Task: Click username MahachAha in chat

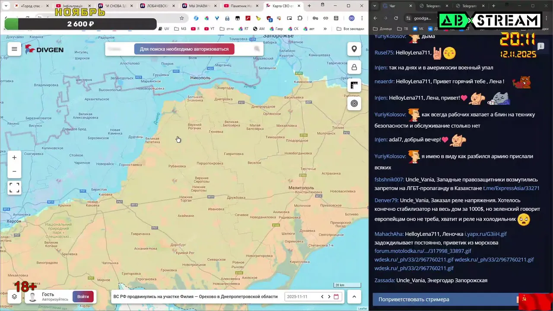Action: (389, 234)
